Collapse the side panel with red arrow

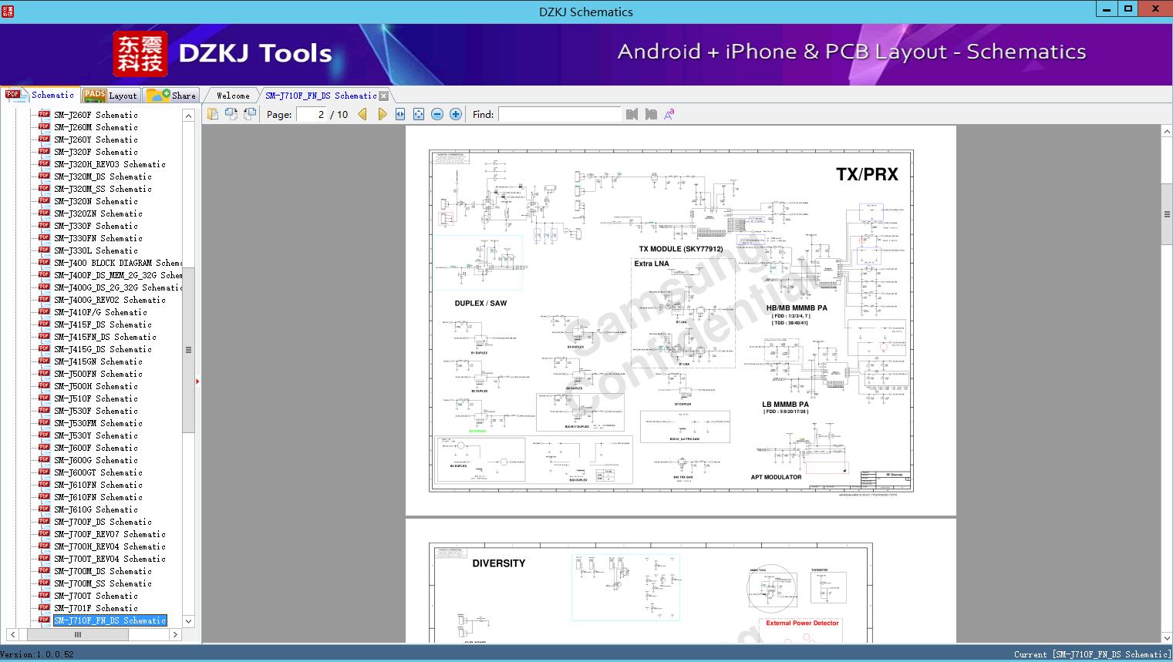[197, 381]
